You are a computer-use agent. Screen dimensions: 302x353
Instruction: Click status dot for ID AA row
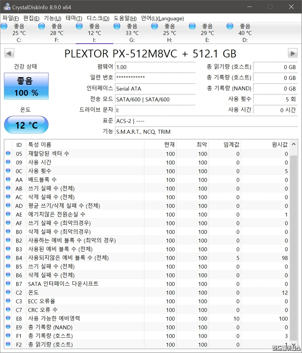click(8, 179)
